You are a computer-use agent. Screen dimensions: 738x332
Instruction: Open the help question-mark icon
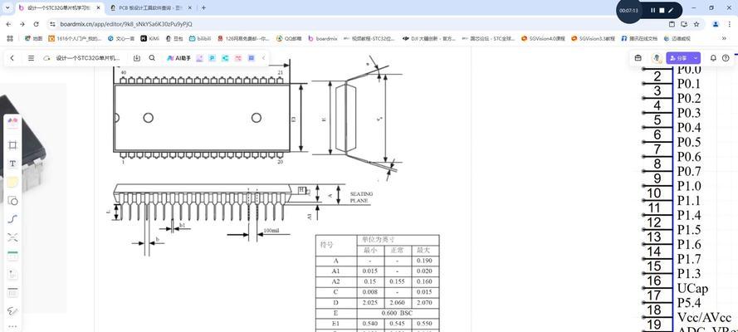[726, 58]
